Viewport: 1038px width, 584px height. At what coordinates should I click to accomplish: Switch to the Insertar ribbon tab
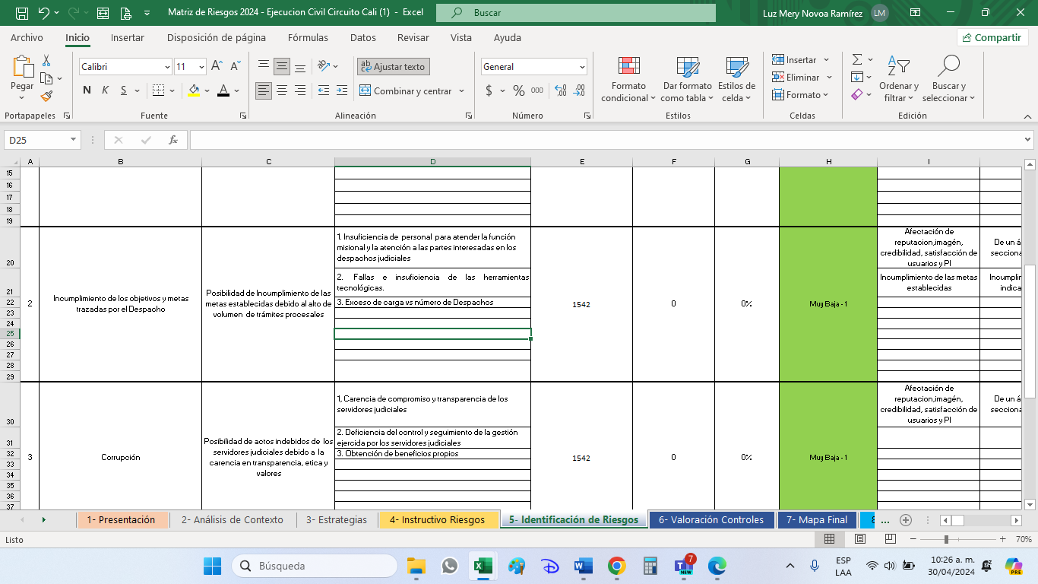tap(127, 37)
